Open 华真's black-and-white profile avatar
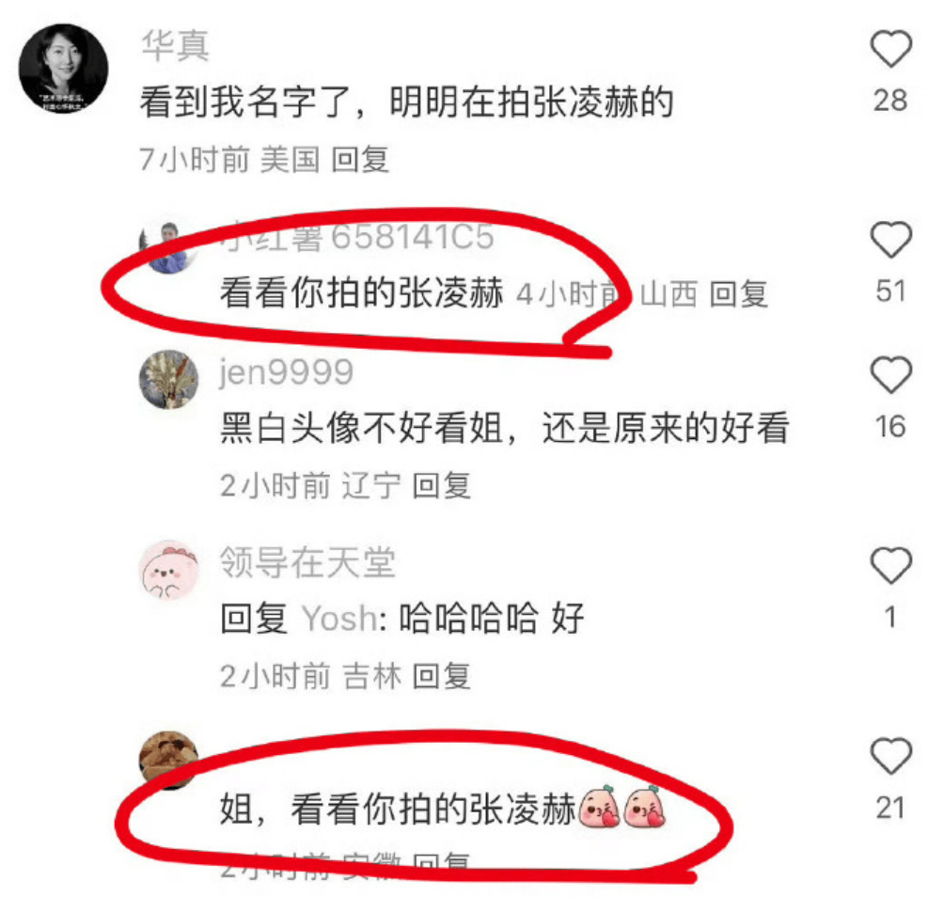This screenshot has height=912, width=944. pos(64,69)
